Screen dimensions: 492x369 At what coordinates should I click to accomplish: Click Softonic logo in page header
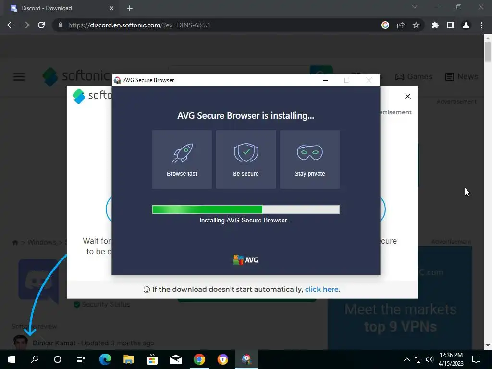tap(76, 76)
